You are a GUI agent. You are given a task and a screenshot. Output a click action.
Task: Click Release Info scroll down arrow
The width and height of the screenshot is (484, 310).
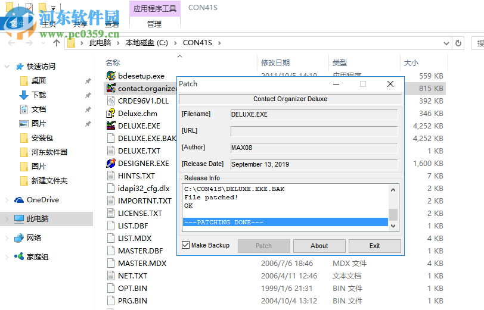[393, 226]
